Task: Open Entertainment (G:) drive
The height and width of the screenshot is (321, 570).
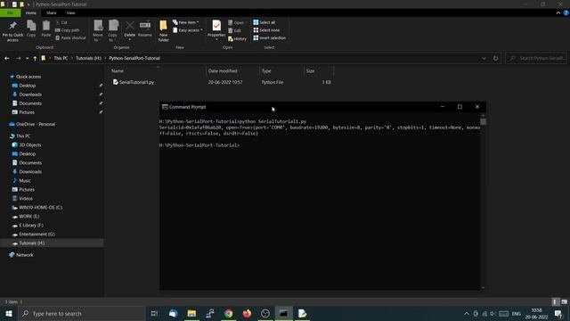Action: click(37, 234)
